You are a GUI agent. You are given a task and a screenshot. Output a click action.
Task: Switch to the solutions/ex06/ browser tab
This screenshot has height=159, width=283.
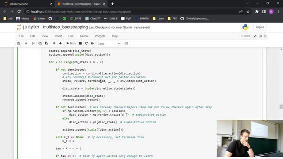point(27,4)
